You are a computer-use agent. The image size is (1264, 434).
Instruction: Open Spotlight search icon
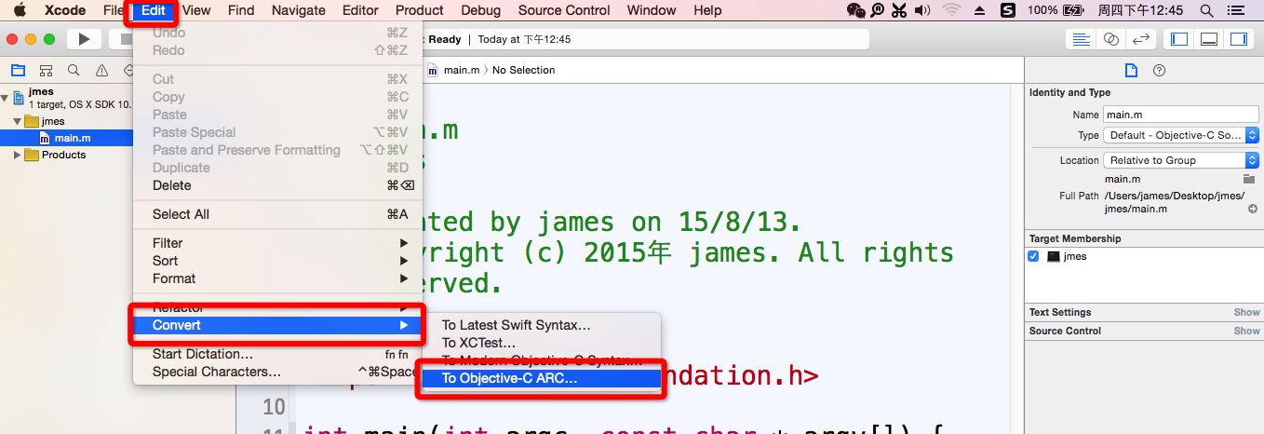tap(1207, 10)
